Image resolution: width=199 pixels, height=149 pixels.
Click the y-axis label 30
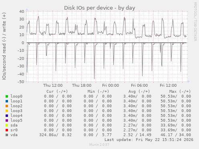pyautogui.click(x=22, y=19)
